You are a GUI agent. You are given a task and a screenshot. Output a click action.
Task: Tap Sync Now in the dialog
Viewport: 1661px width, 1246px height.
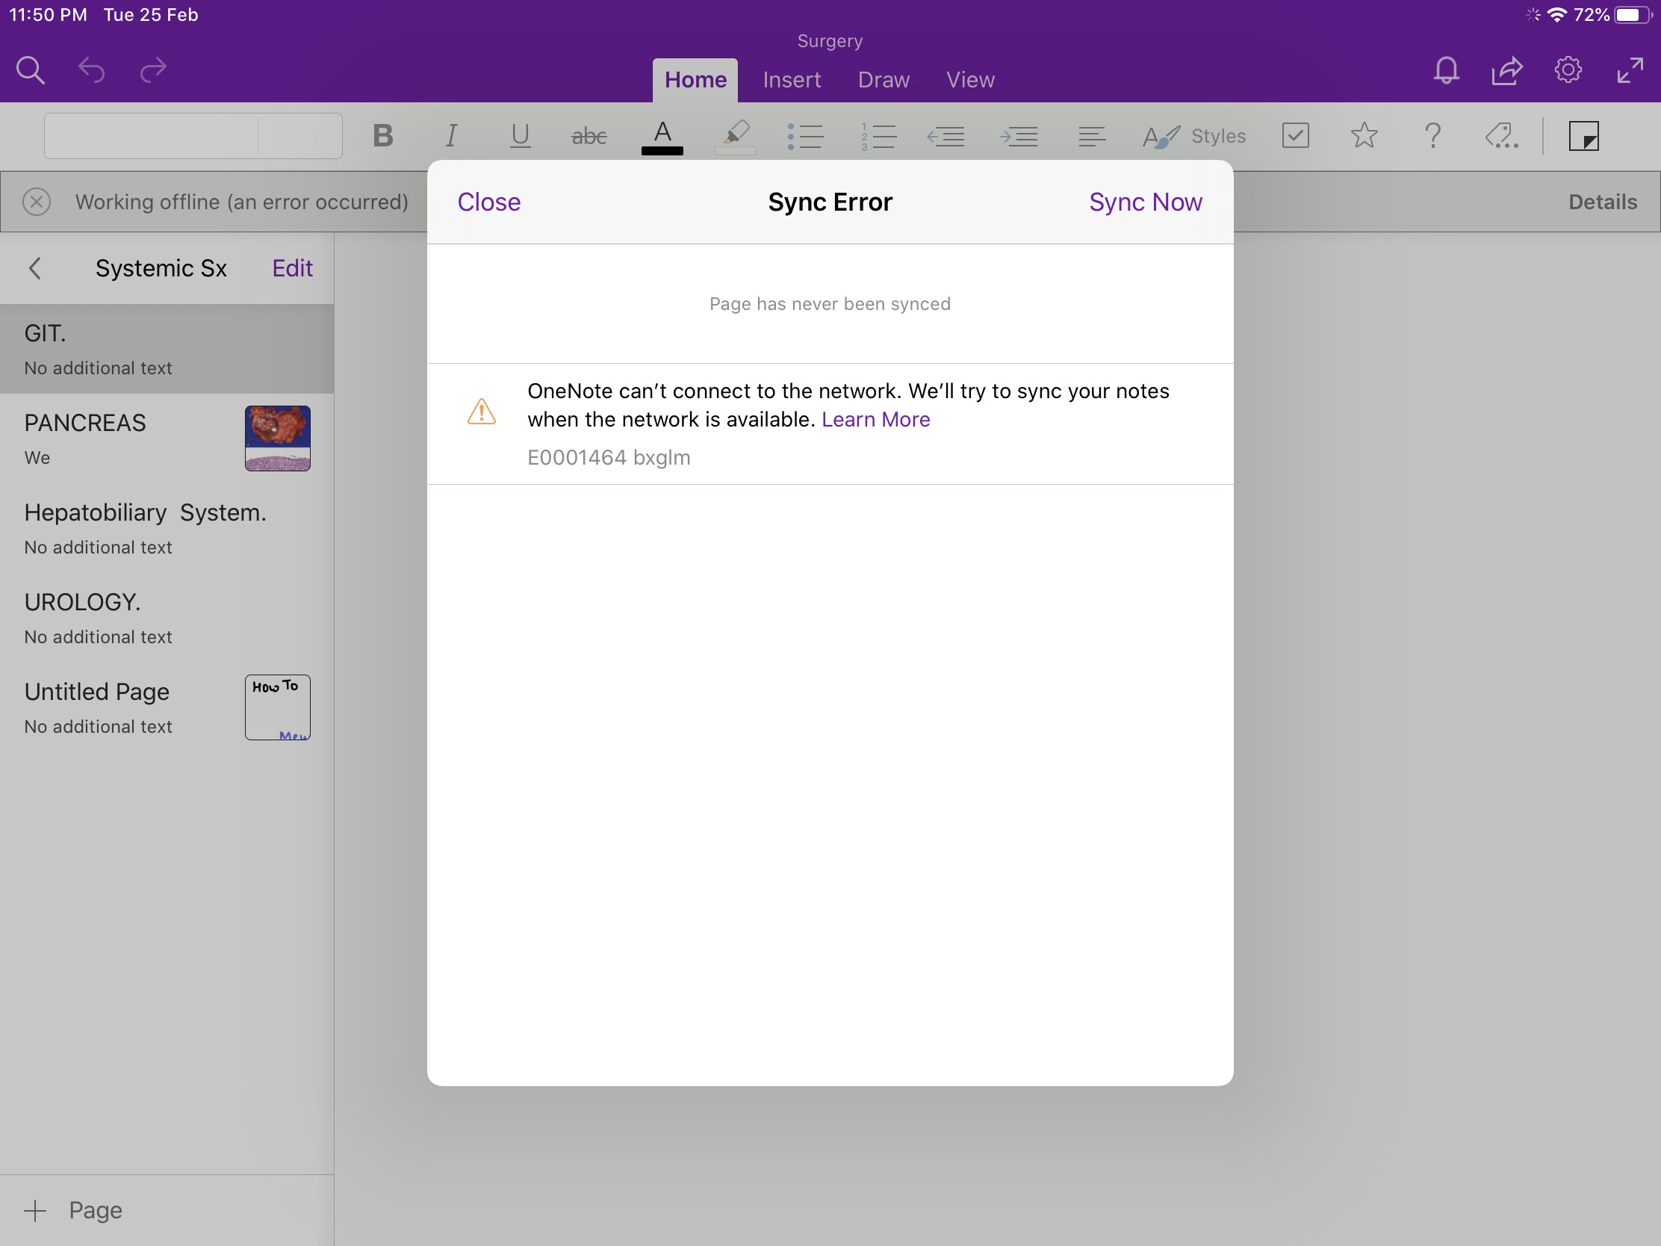coord(1145,202)
